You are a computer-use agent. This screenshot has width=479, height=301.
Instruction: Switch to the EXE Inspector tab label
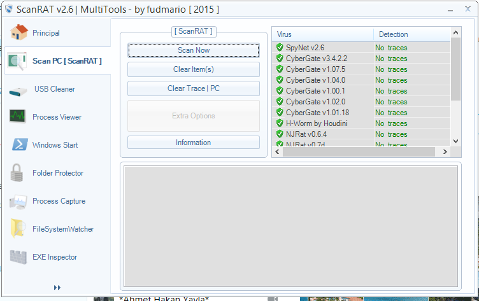click(55, 257)
